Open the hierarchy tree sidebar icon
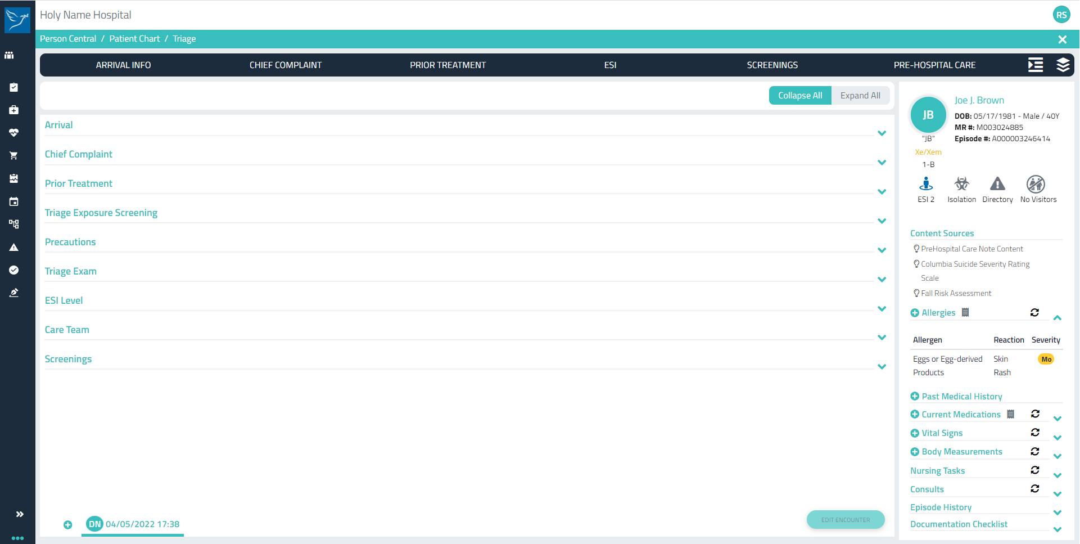Image resolution: width=1080 pixels, height=544 pixels. tap(13, 224)
